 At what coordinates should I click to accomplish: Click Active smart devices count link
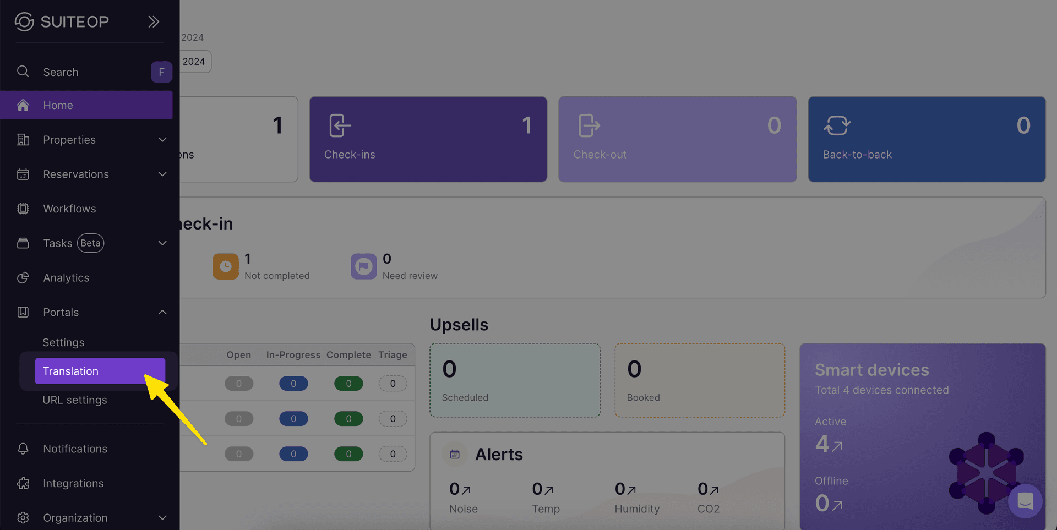click(829, 444)
